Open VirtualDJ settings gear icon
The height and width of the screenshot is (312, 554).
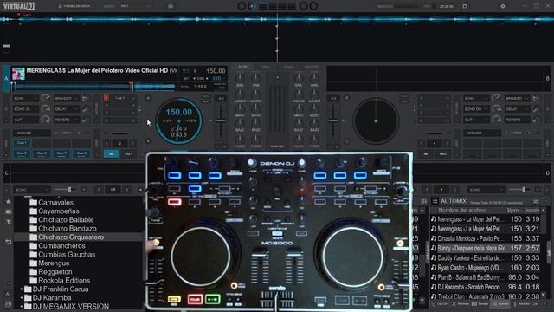click(503, 6)
